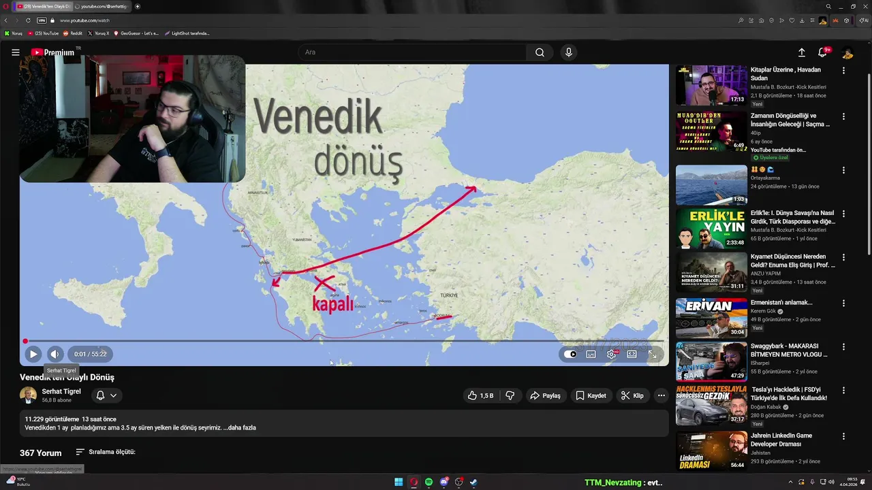Open a new browser tab
This screenshot has height=490, width=872.
[138, 6]
